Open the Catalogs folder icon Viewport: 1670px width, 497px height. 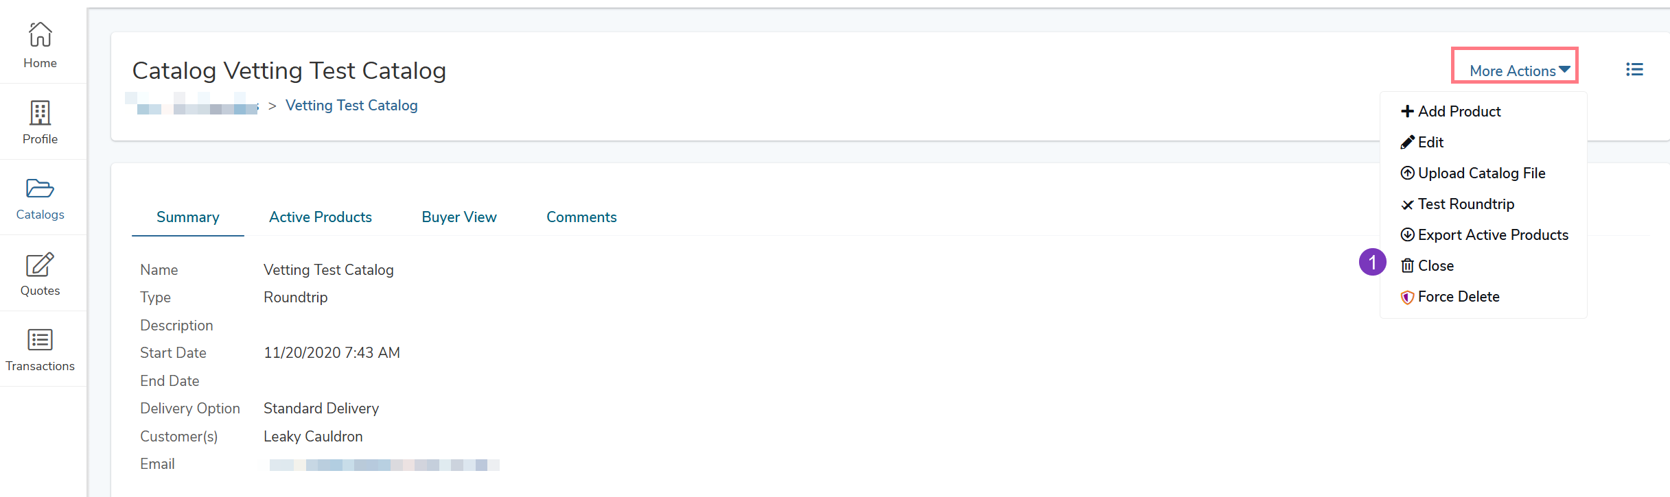click(40, 189)
